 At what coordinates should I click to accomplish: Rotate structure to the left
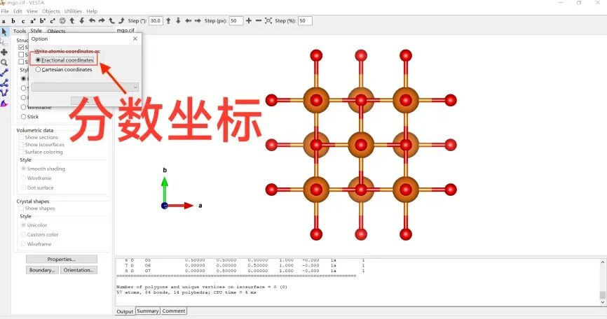pyautogui.click(x=92, y=21)
